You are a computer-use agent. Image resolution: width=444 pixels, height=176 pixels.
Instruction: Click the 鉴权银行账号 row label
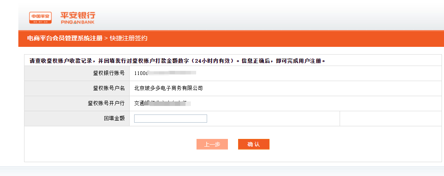point(109,73)
